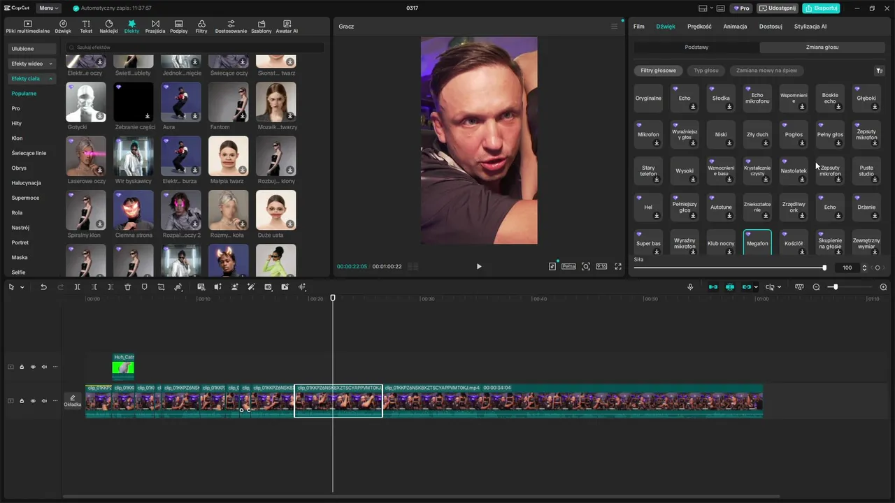Click the crop tool in timeline toolbar
The height and width of the screenshot is (503, 895).
pyautogui.click(x=161, y=287)
